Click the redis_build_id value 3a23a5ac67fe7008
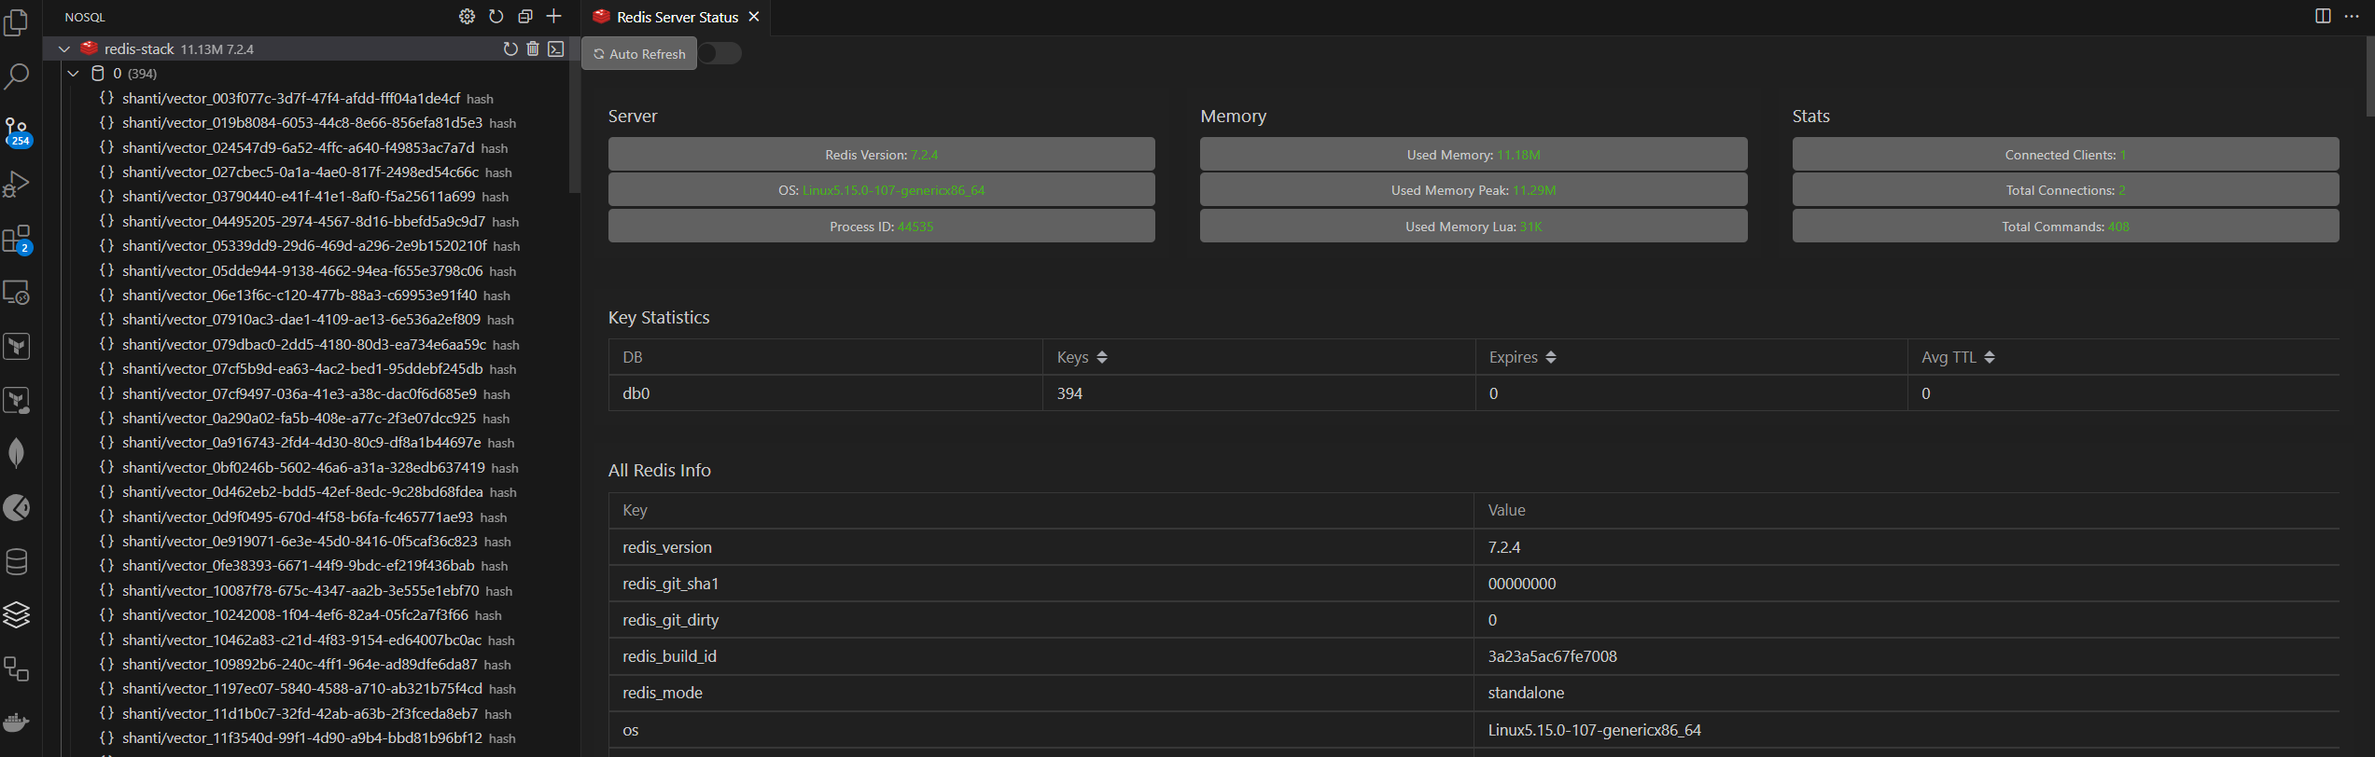 tap(1552, 656)
